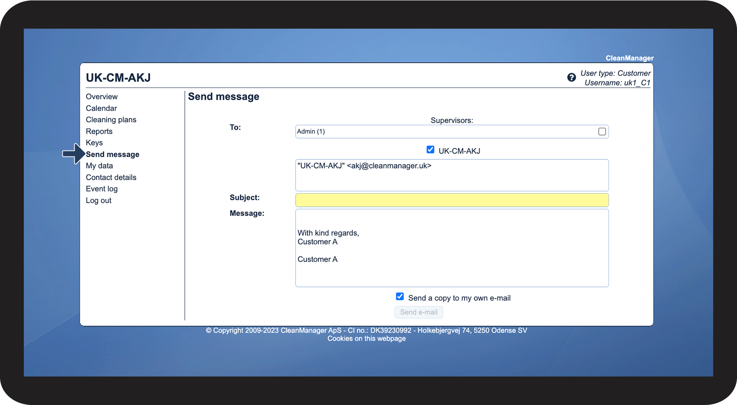
Task: Select Send message in the sidebar
Action: coord(113,154)
